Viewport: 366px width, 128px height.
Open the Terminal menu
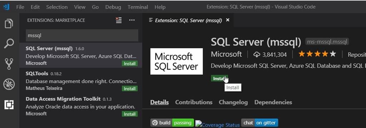tap(138, 7)
